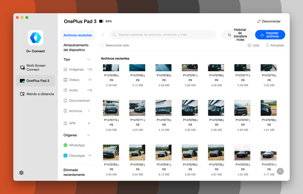Select thumbnail of P1470777.jpg
The height and width of the screenshot is (194, 303).
(242, 68)
